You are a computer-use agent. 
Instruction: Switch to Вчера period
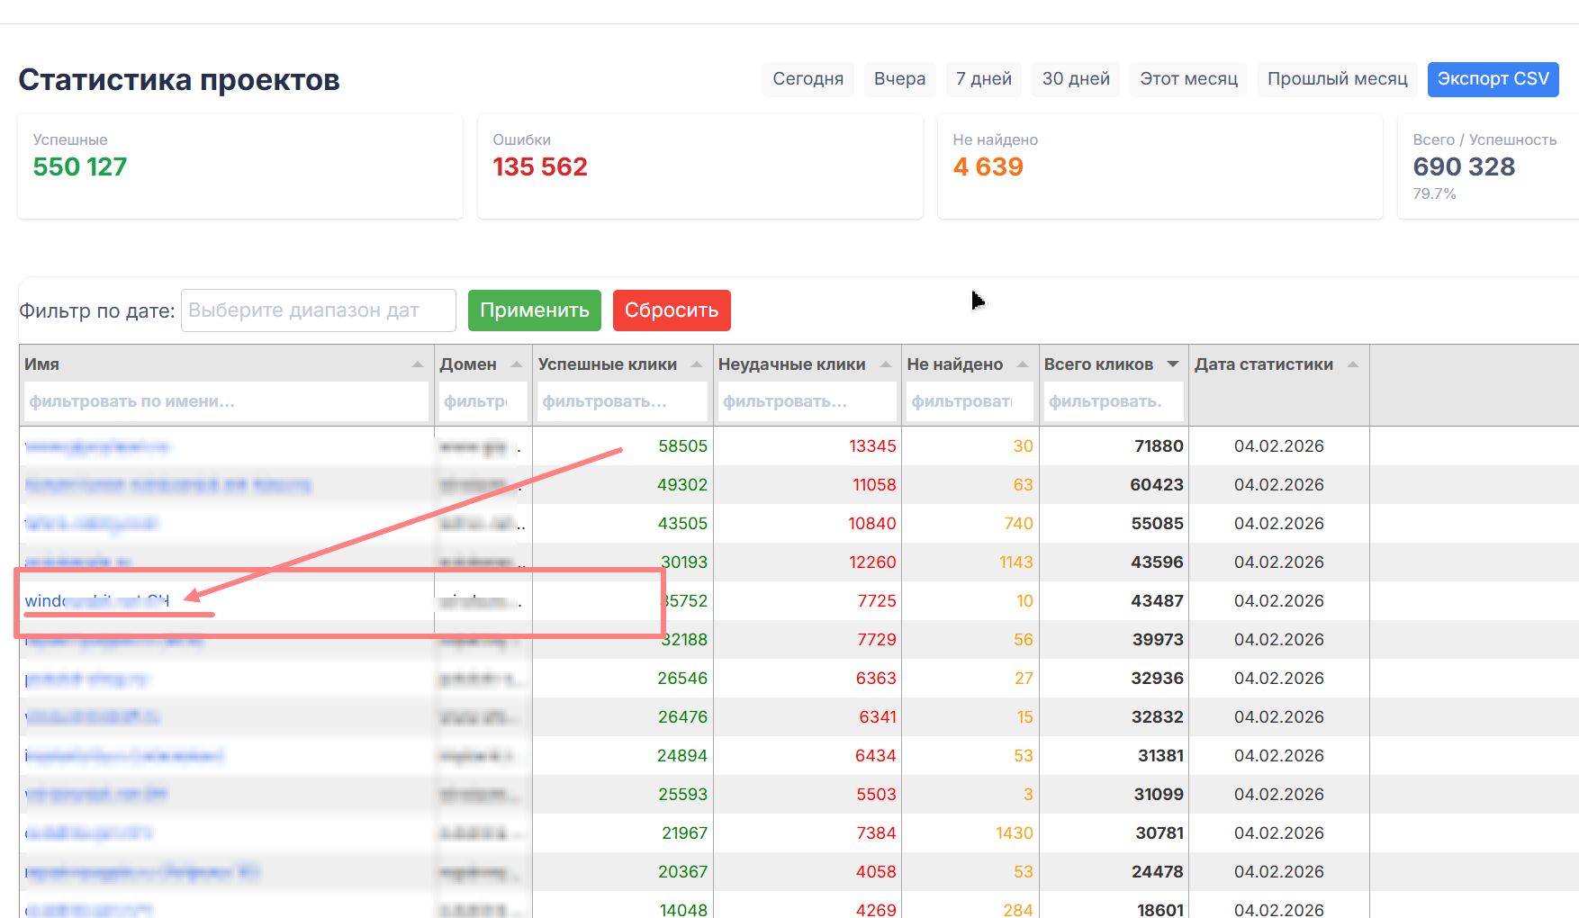(x=899, y=79)
